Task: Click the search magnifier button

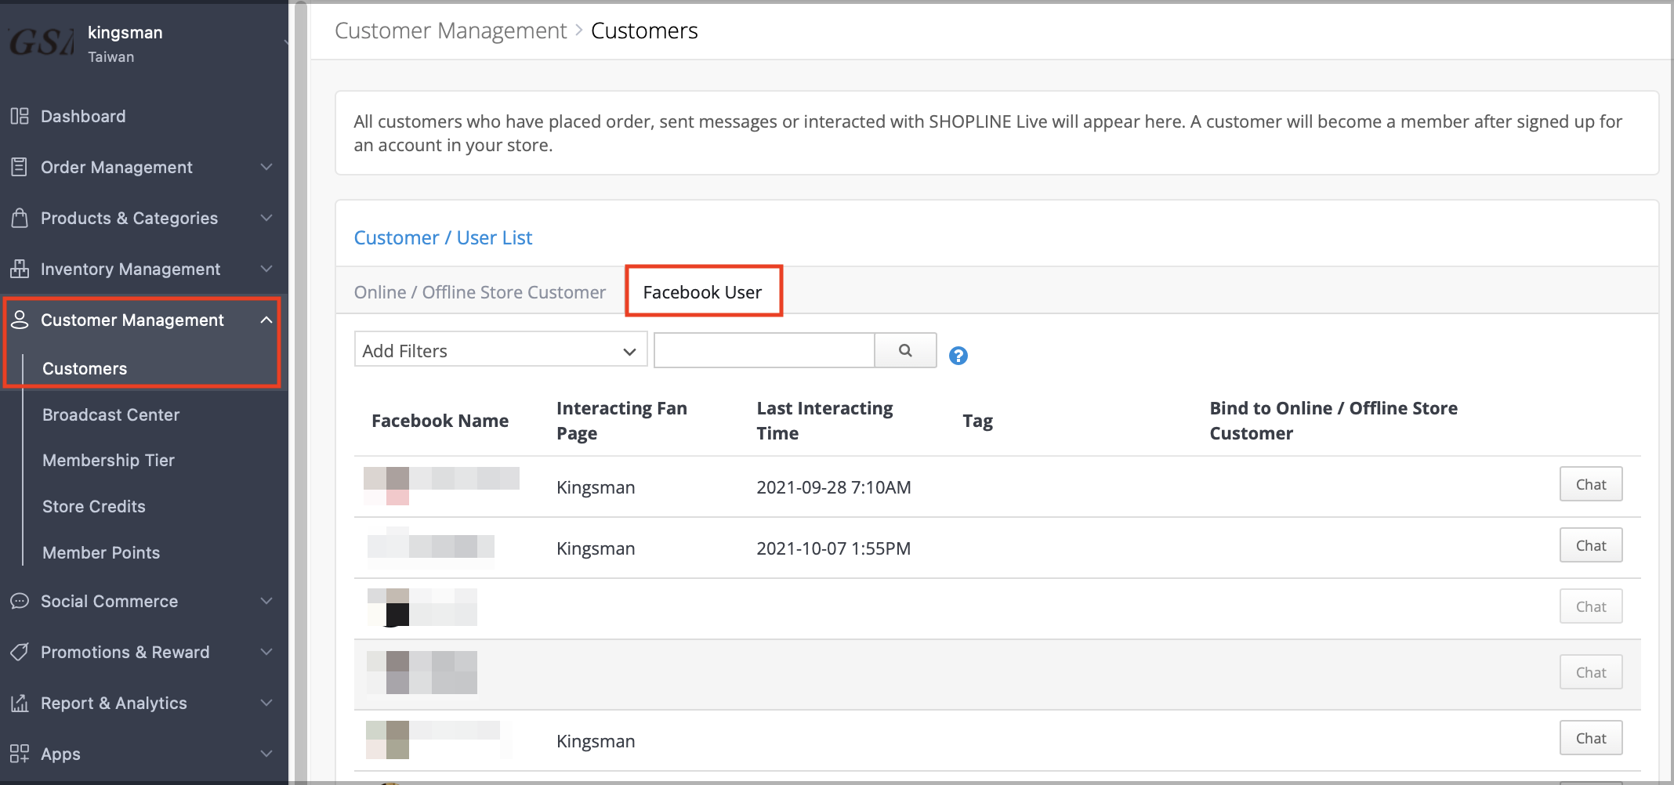Action: 905,350
